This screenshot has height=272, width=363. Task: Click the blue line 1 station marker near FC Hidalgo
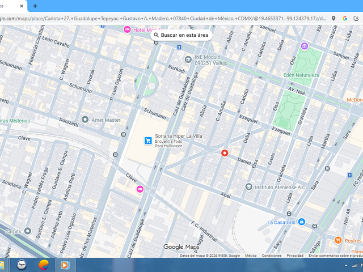pos(349,175)
